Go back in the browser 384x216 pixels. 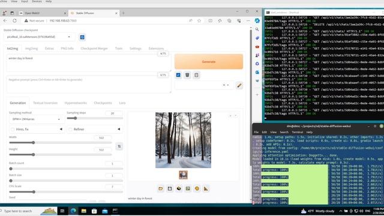5,21
